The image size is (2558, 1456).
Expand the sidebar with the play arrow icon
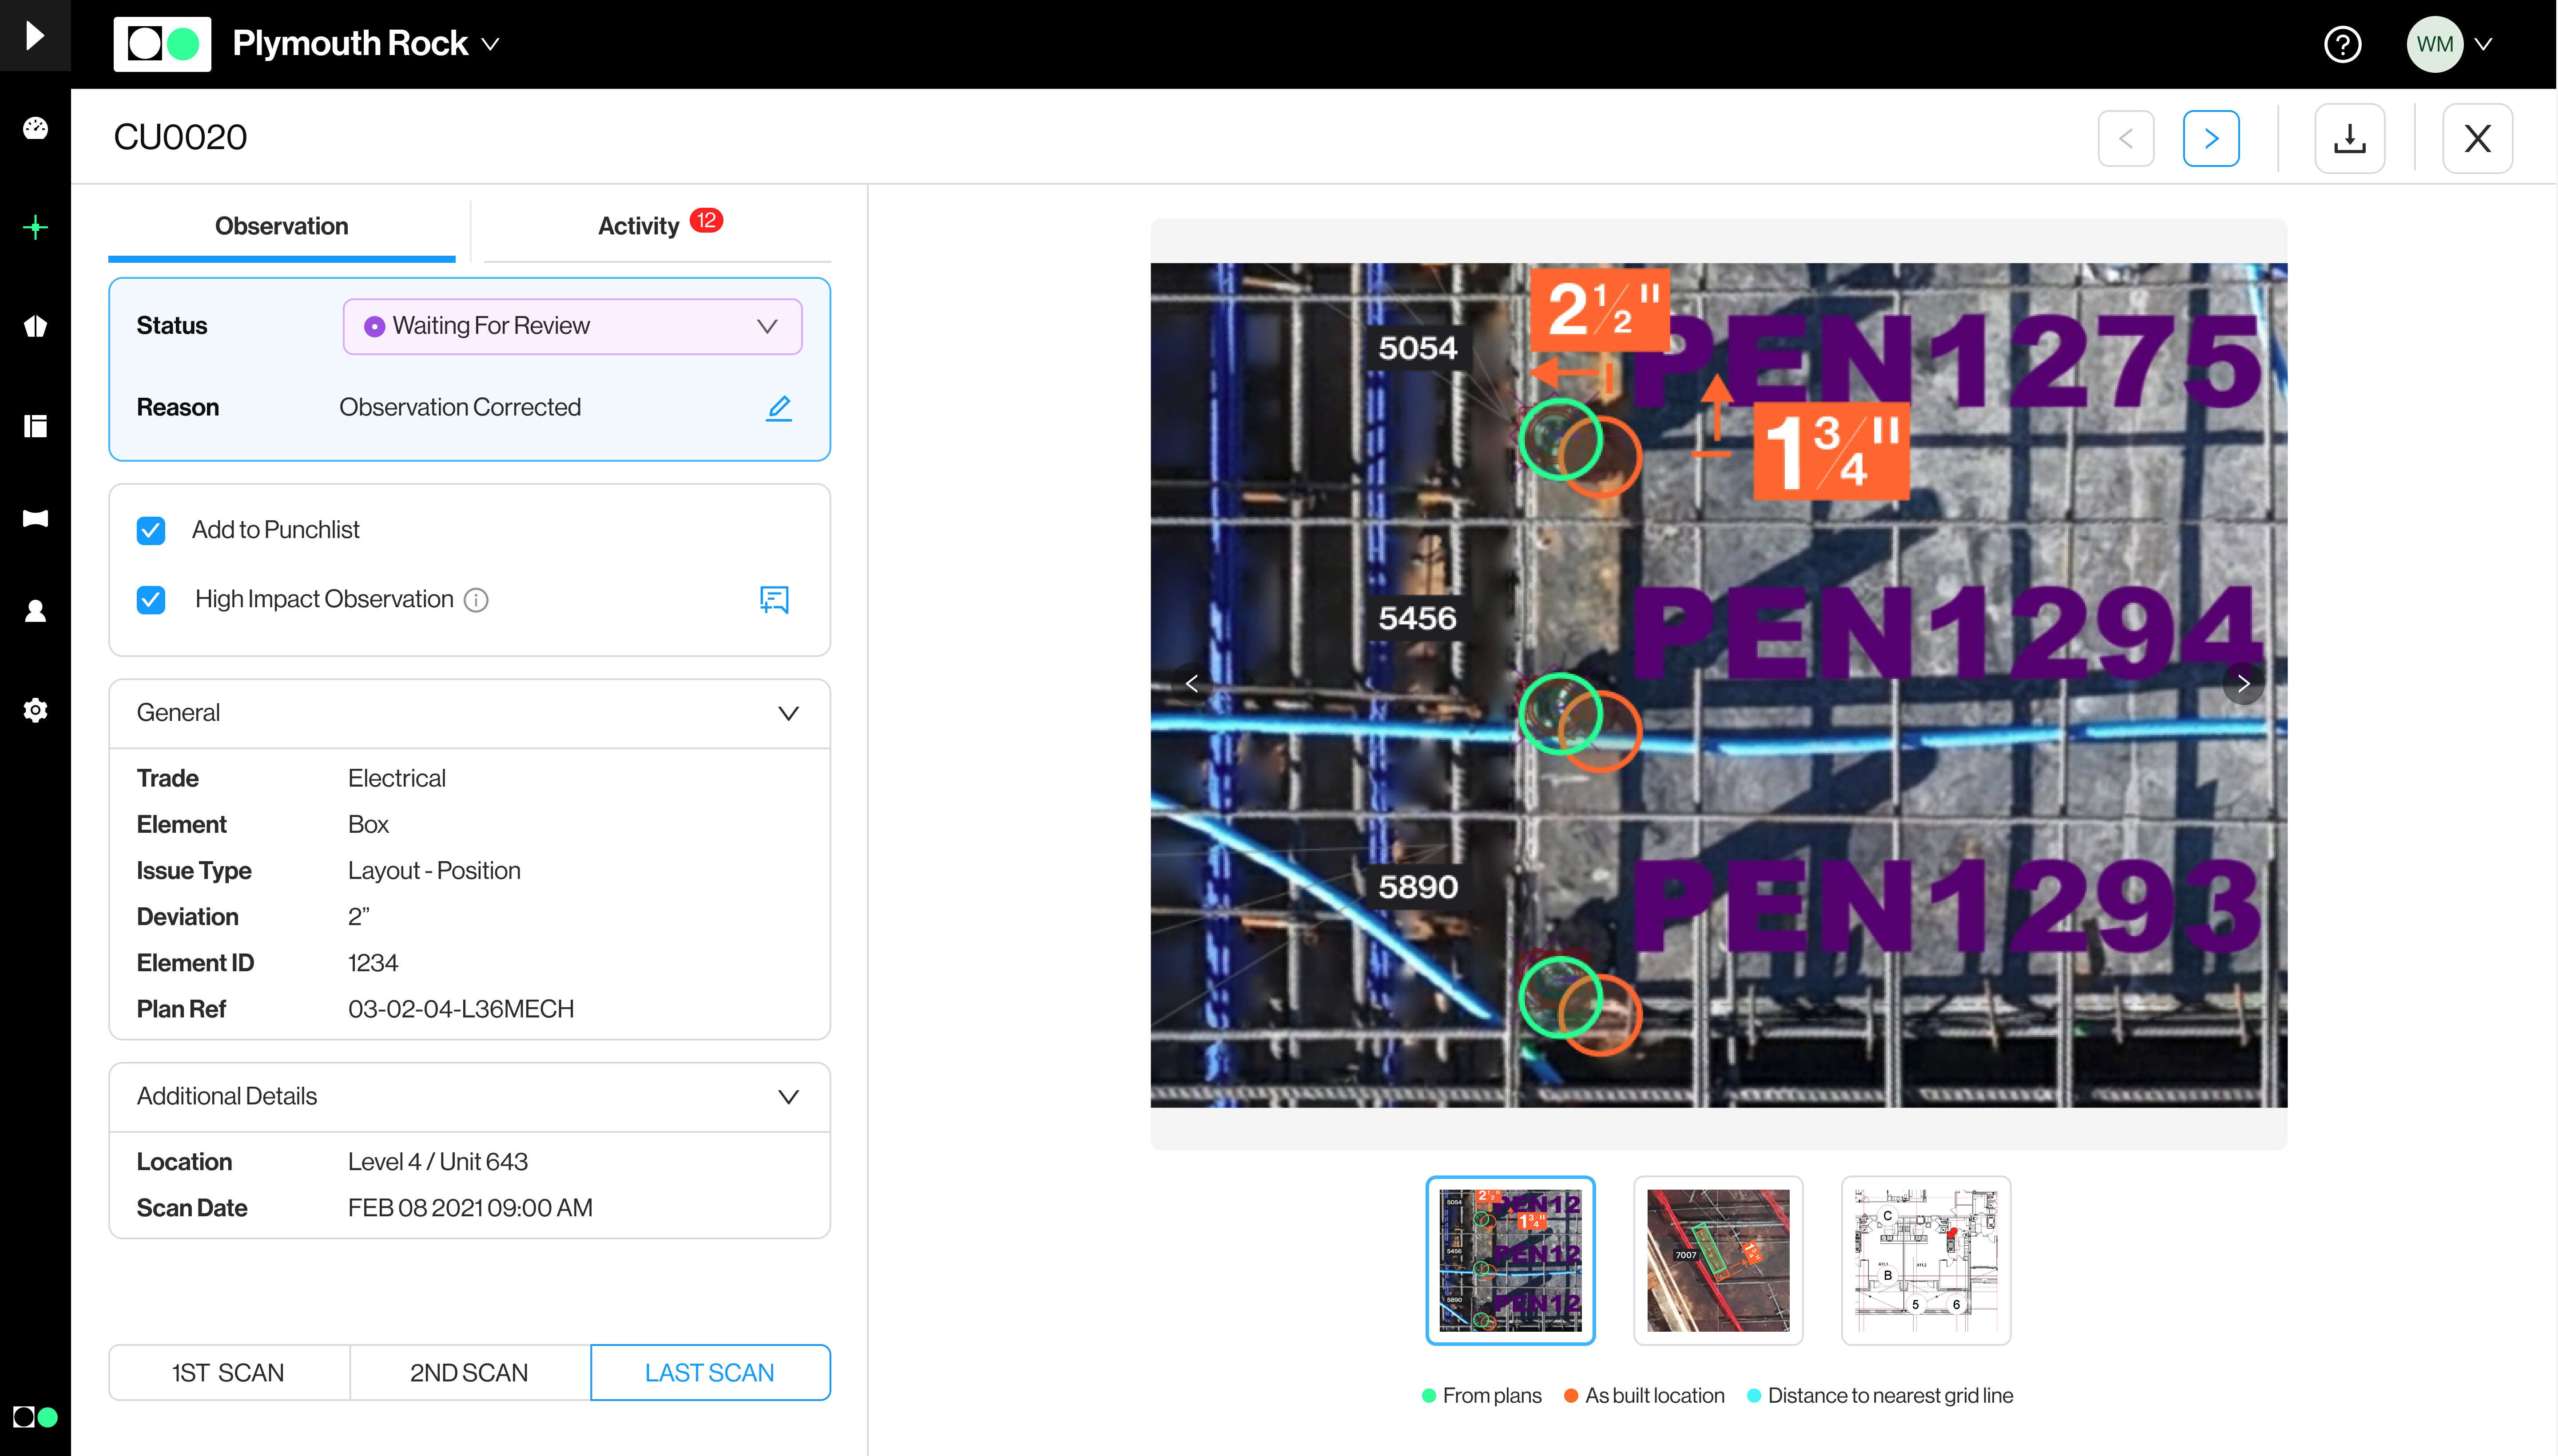tap(35, 35)
